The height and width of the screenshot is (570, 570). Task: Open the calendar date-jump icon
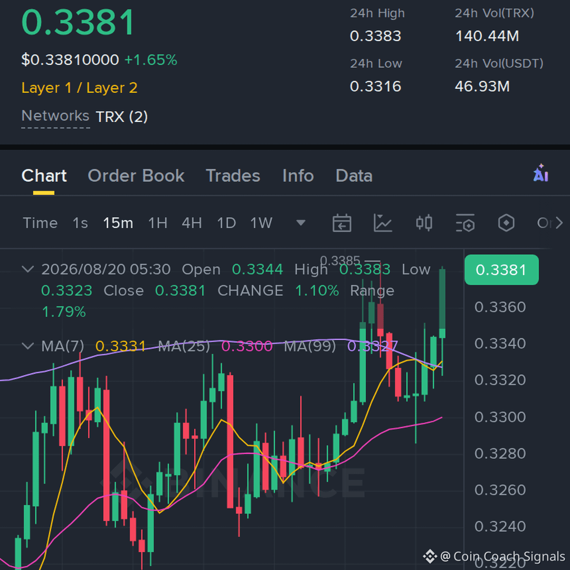pos(341,223)
